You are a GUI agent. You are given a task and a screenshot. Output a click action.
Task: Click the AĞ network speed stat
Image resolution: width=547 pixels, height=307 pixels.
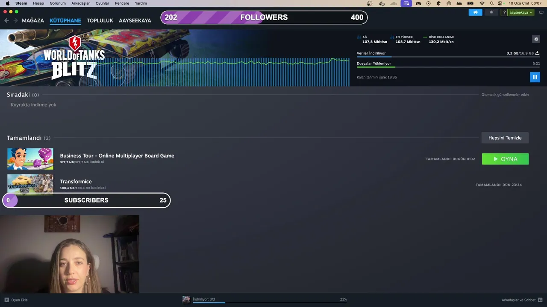(x=372, y=40)
